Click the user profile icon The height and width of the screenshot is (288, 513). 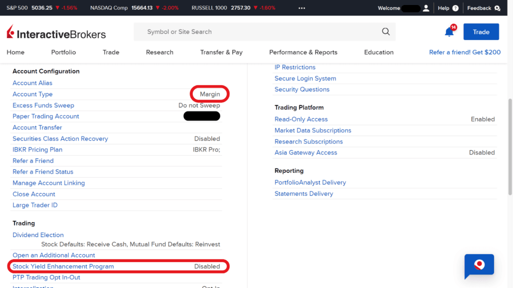point(426,8)
